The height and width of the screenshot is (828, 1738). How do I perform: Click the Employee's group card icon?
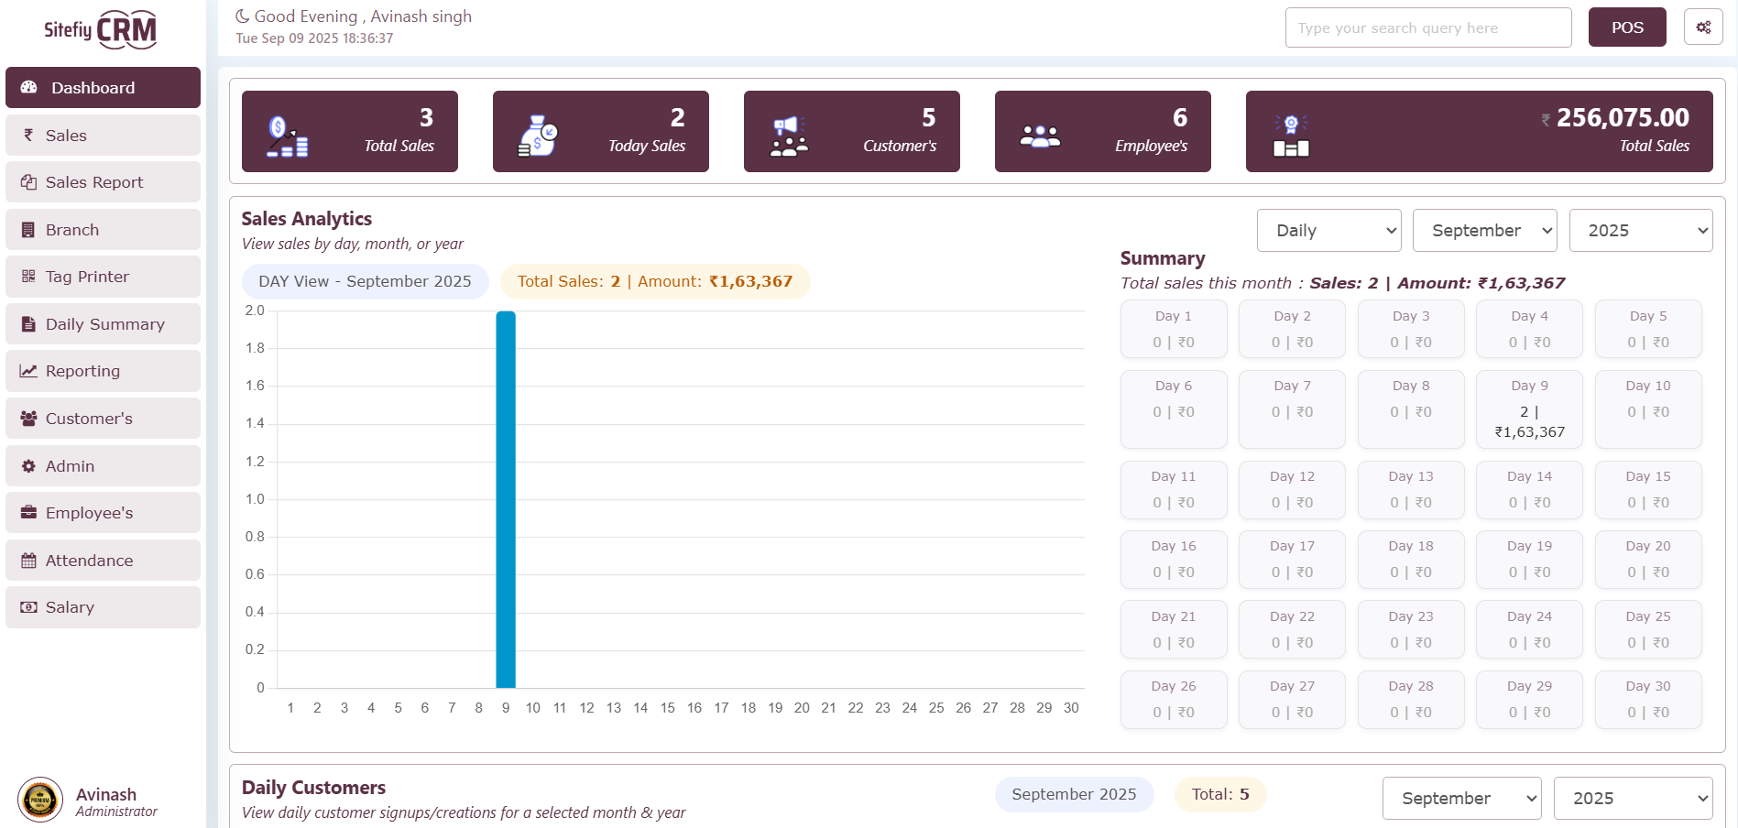1040,136
